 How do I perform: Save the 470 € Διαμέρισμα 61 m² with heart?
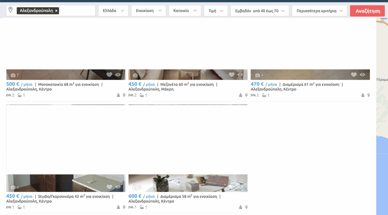[354, 75]
